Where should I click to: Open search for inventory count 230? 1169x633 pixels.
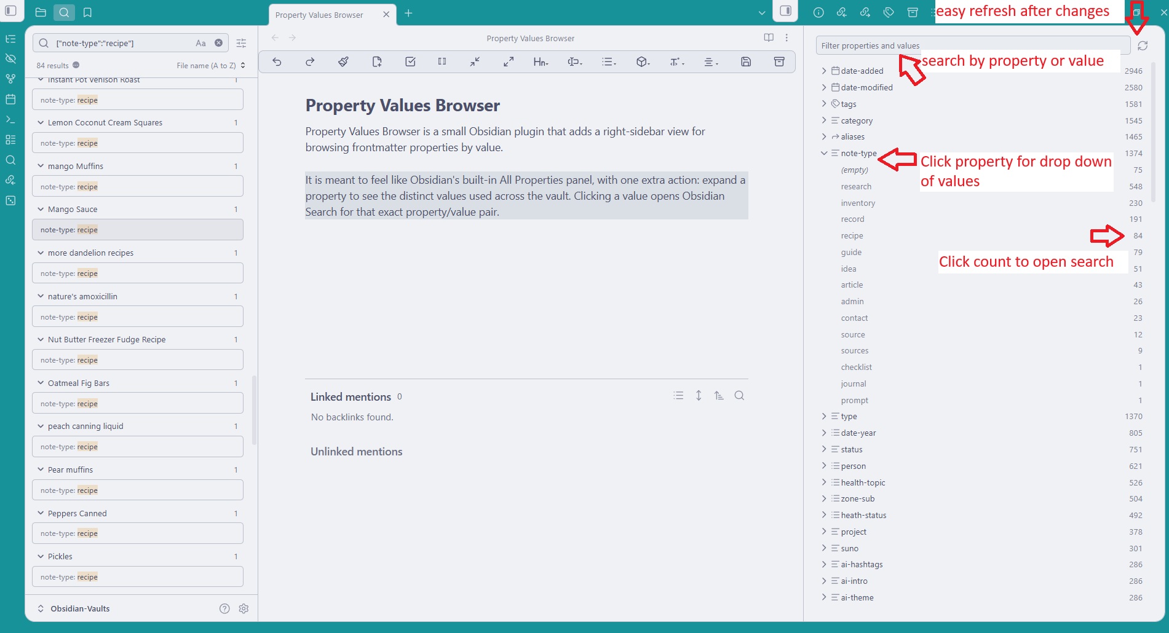(1136, 203)
